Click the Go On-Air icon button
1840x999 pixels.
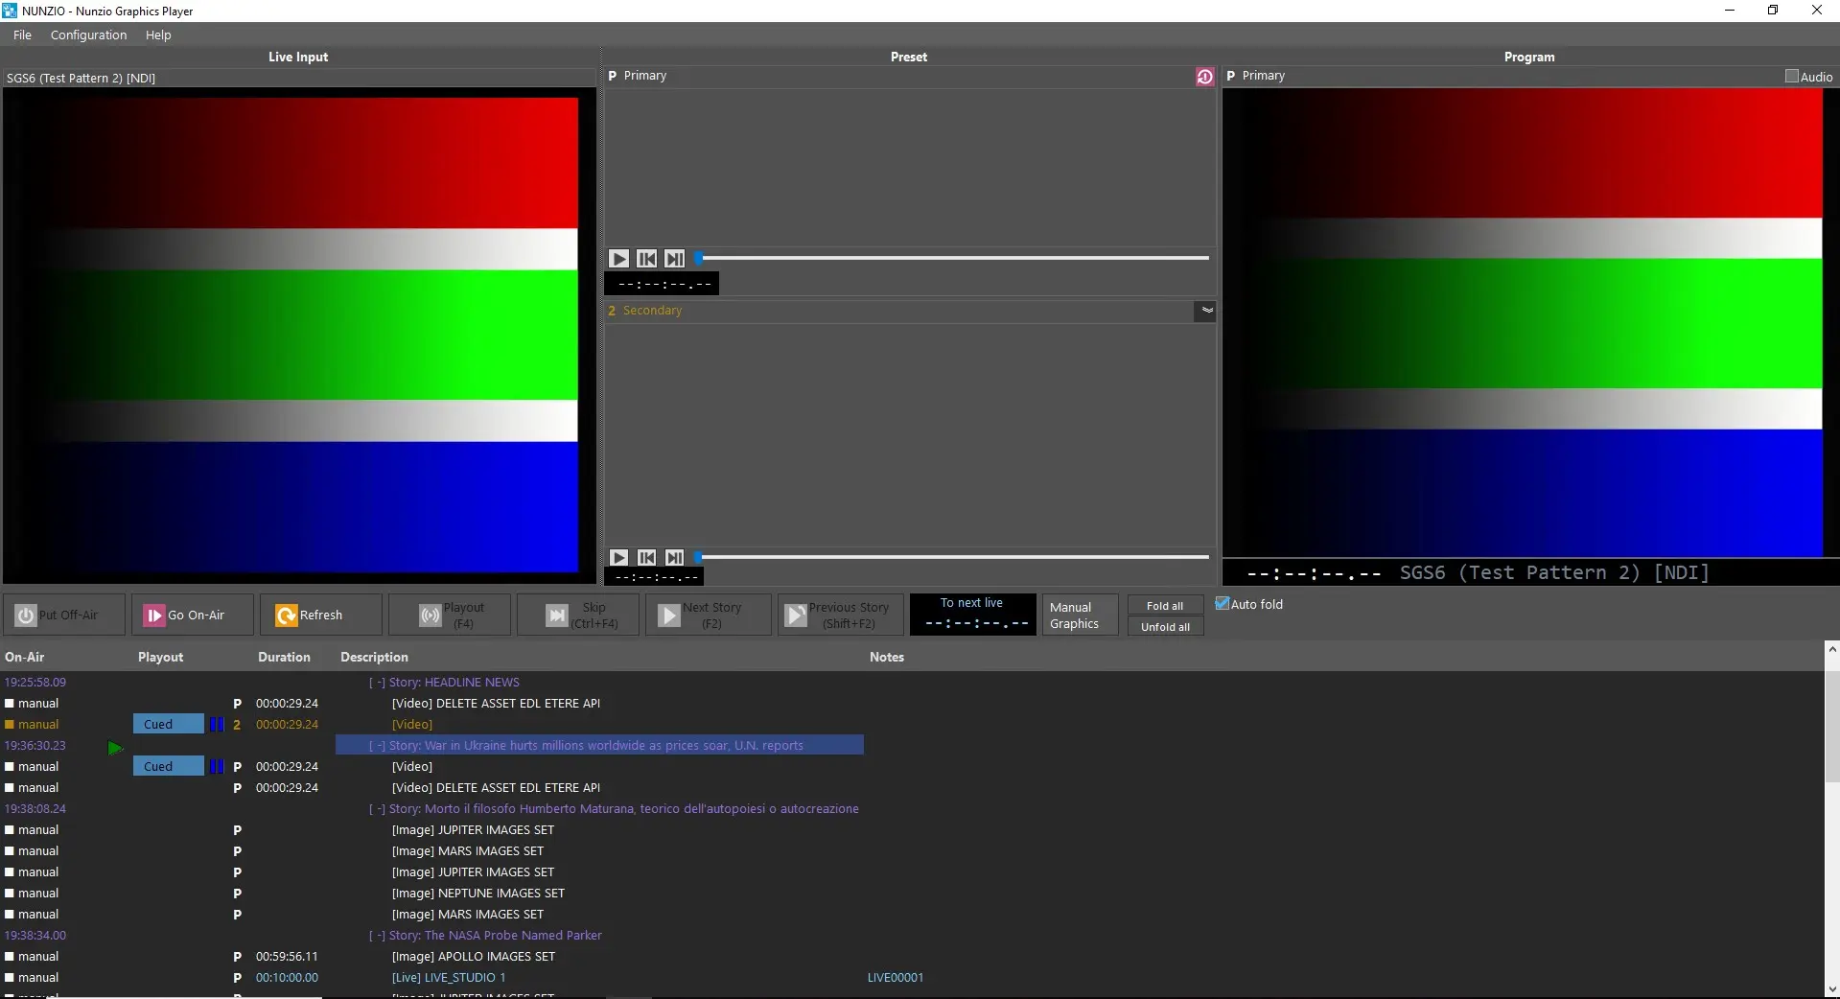(154, 616)
